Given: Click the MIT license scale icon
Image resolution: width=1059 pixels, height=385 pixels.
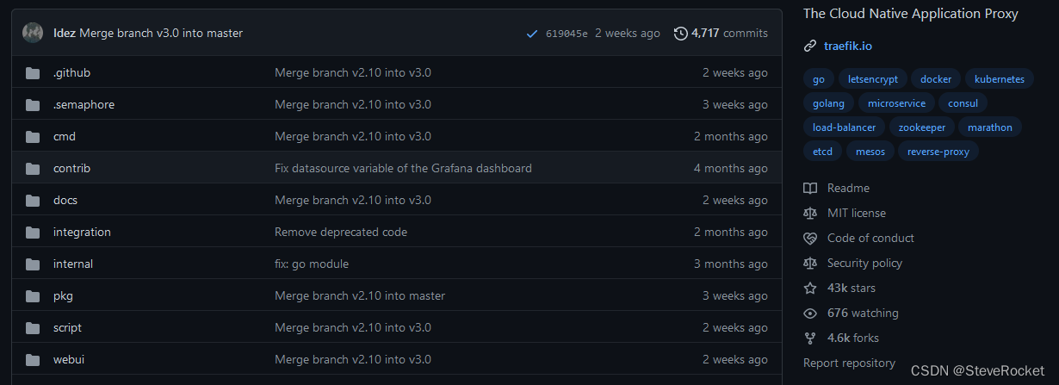Looking at the screenshot, I should [809, 213].
